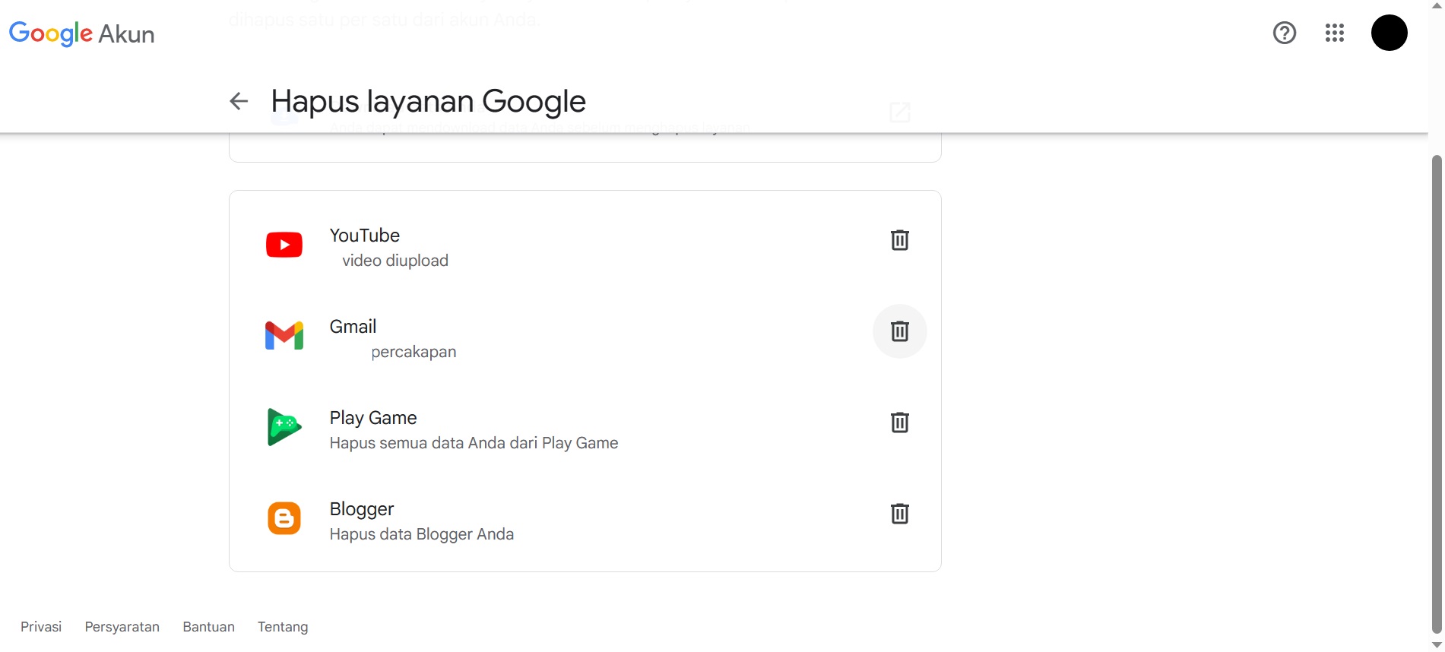
Task: Click the Gmail envelope logo
Action: pos(284,335)
